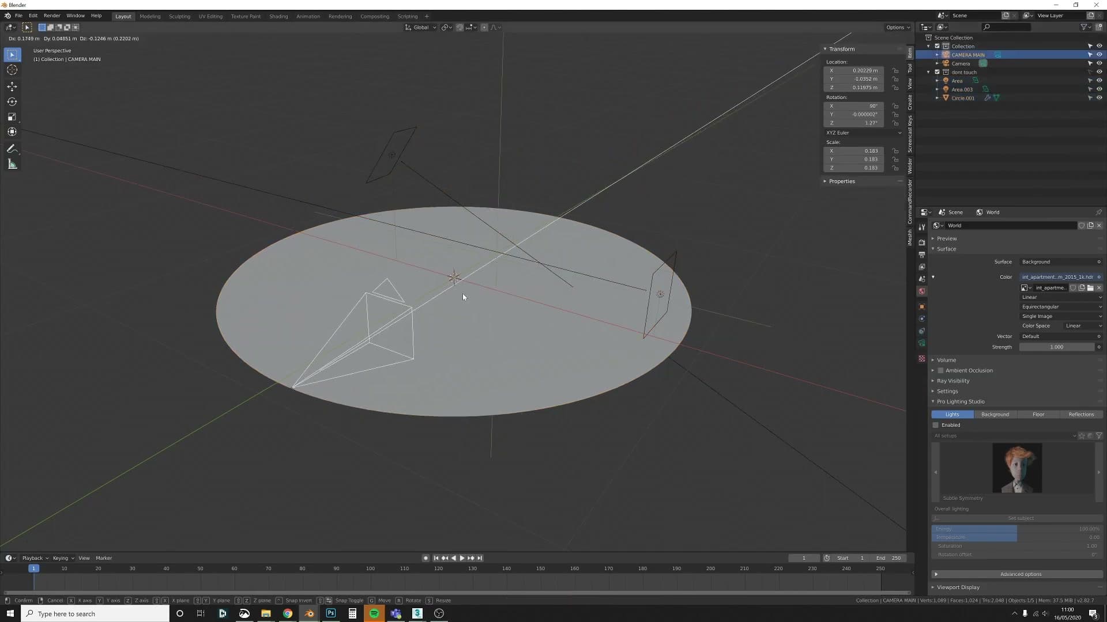Uncheck the dont touch collection checkbox
The width and height of the screenshot is (1107, 622).
(x=937, y=72)
